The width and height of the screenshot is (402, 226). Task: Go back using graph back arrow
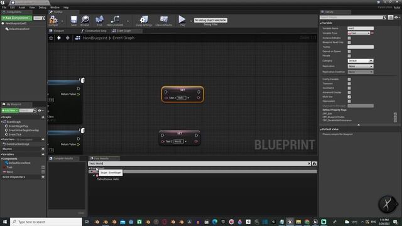pyautogui.click(x=59, y=38)
